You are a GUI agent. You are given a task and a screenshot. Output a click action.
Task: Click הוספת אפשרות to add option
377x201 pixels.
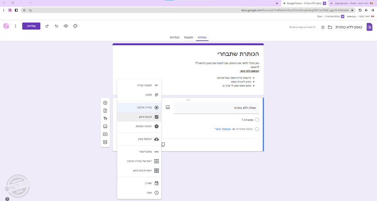pyautogui.click(x=244, y=129)
